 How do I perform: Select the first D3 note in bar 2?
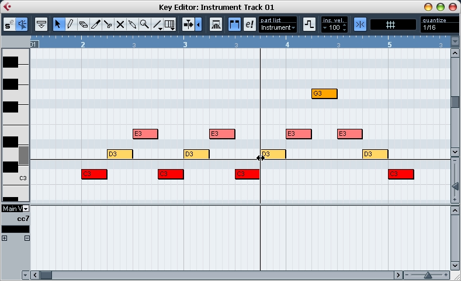click(x=120, y=154)
